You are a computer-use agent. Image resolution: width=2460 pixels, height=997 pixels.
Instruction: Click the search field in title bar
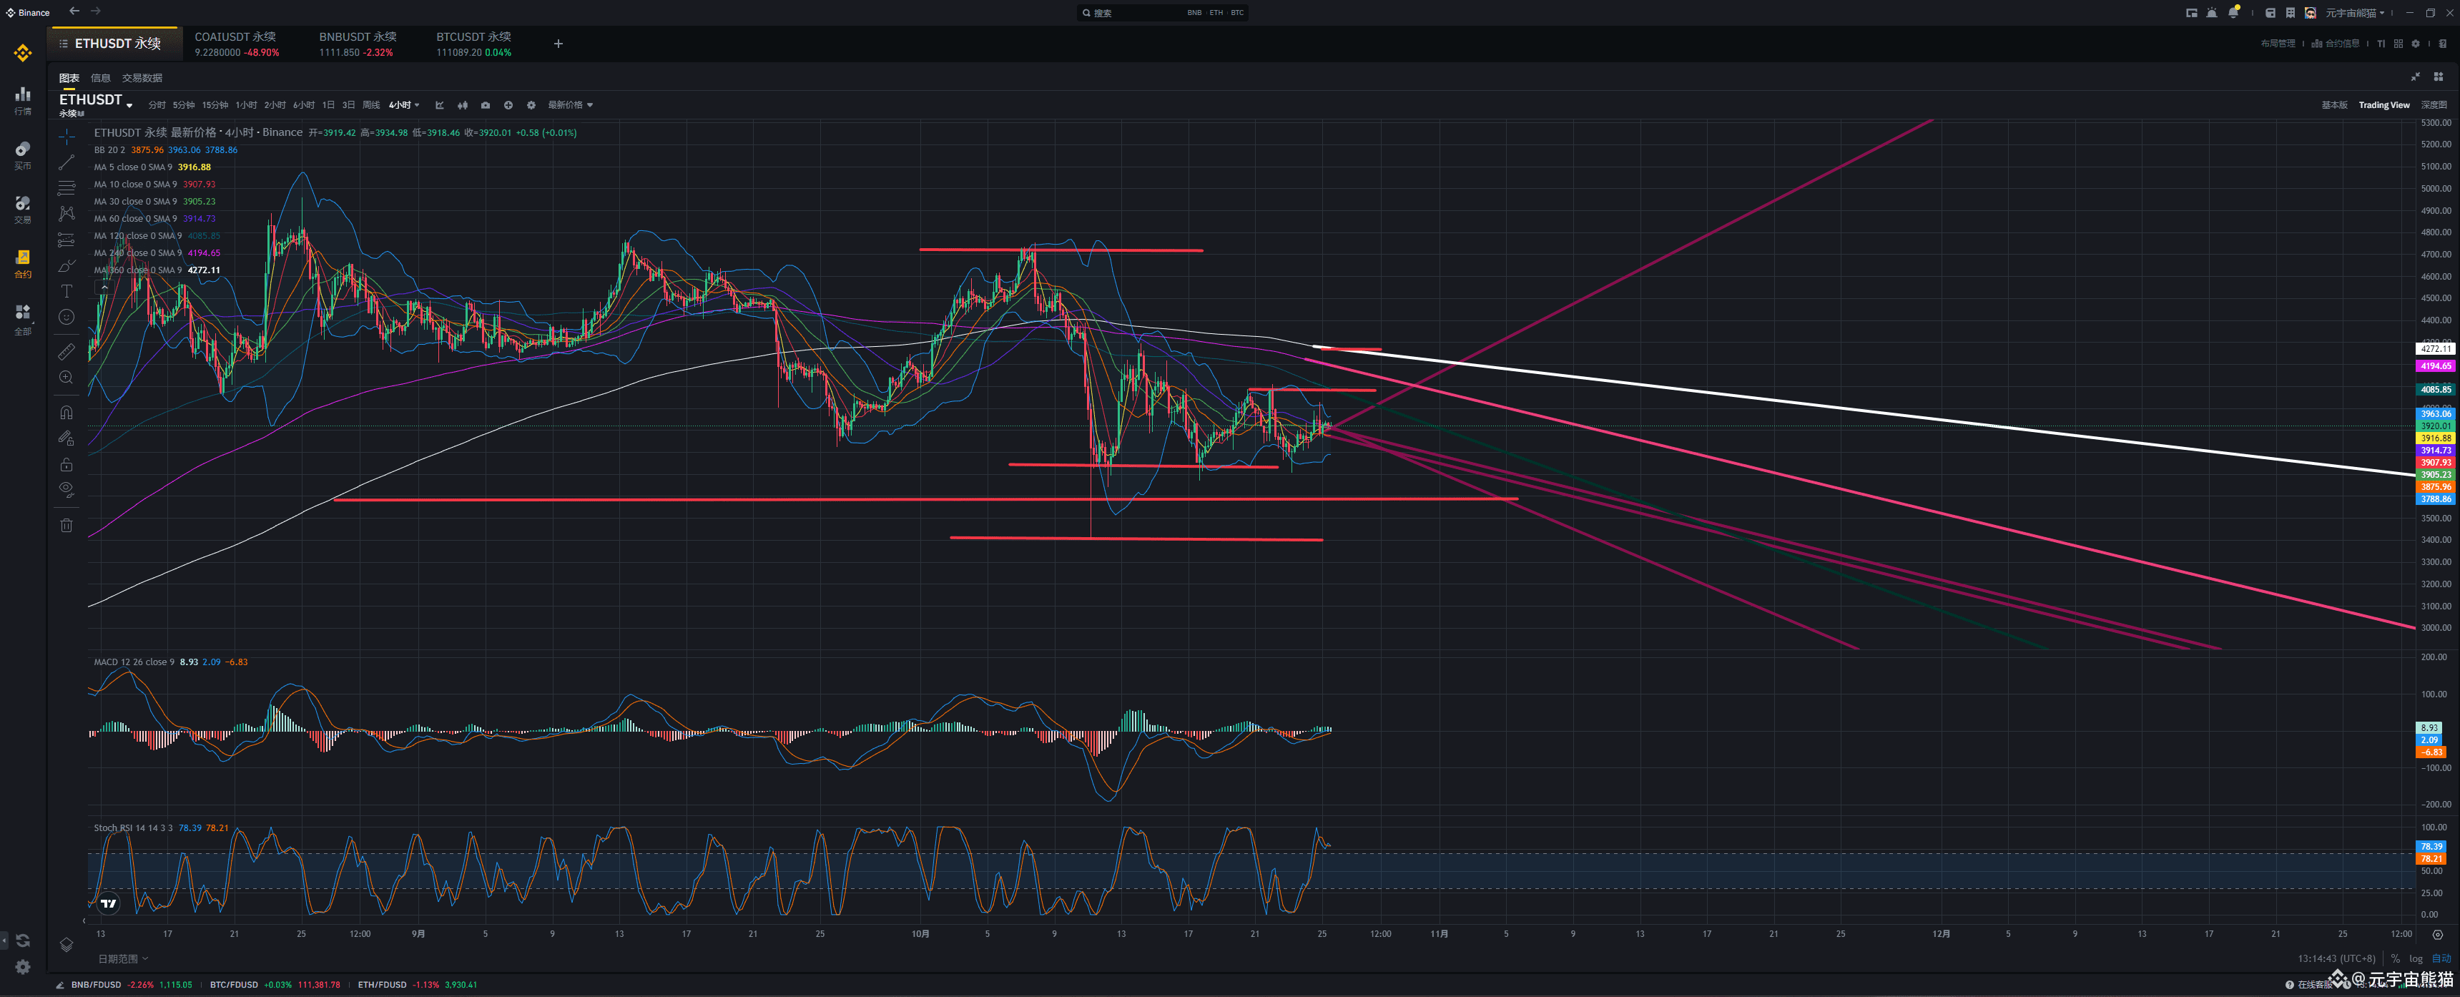(x=1163, y=12)
